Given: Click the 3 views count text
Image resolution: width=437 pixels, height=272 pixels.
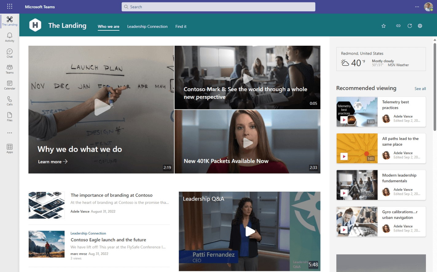Looking at the screenshot, I should click(76, 259).
